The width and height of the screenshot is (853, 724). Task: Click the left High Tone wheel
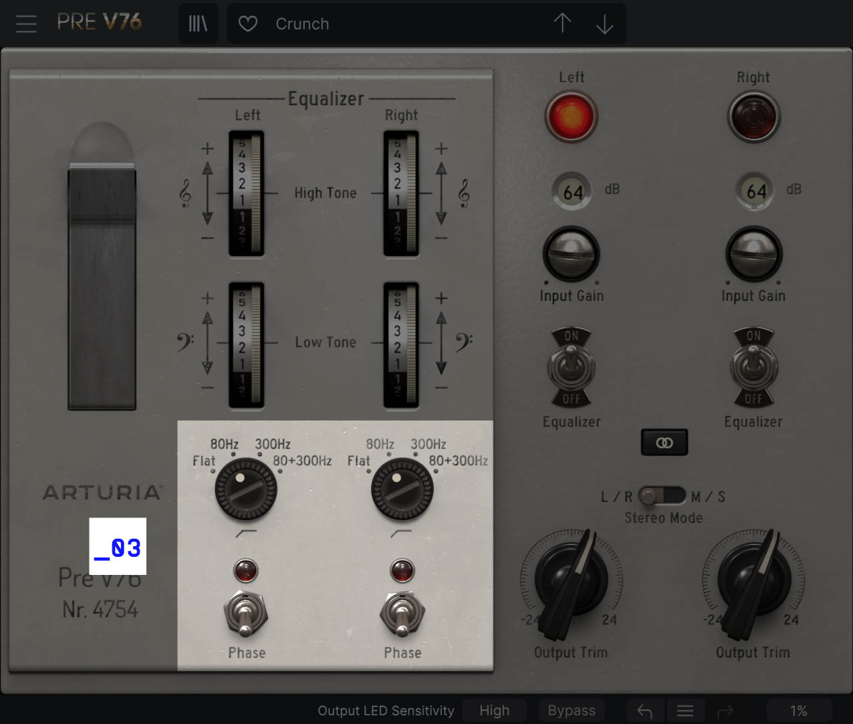(x=246, y=193)
